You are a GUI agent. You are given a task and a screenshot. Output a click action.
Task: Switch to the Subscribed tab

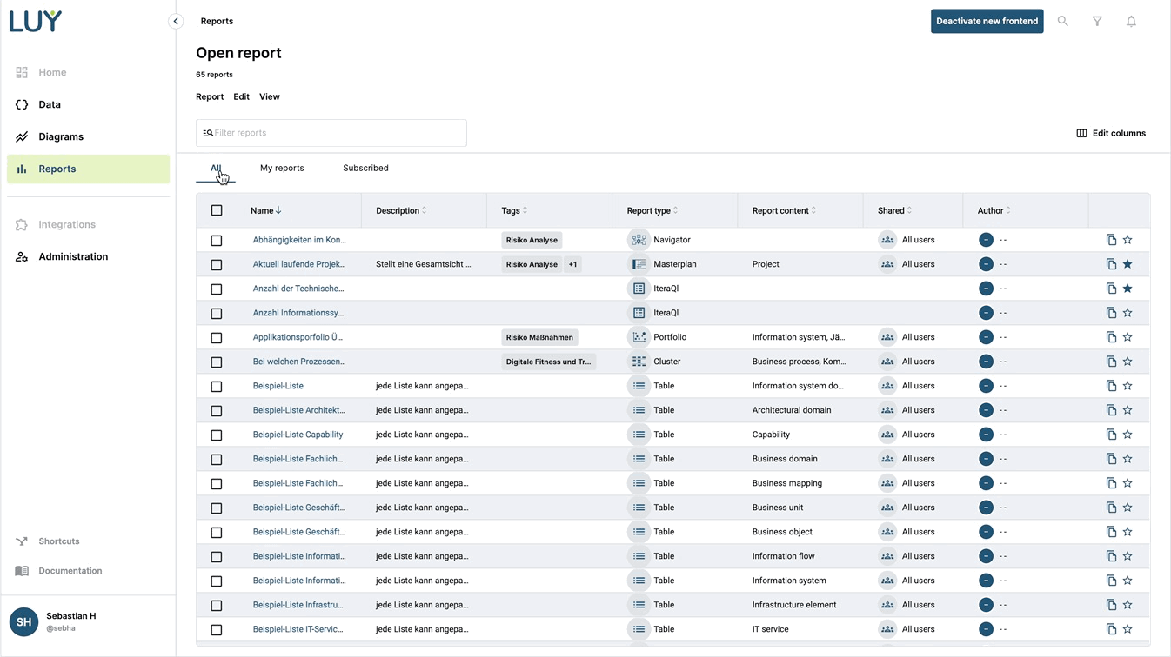pyautogui.click(x=365, y=168)
